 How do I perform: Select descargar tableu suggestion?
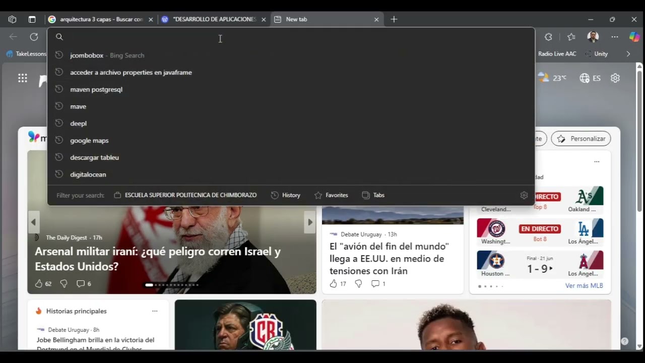291,157
